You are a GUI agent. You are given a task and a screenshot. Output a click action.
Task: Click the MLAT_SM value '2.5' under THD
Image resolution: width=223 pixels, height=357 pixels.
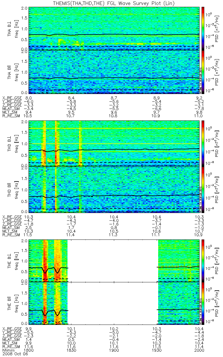29,228
